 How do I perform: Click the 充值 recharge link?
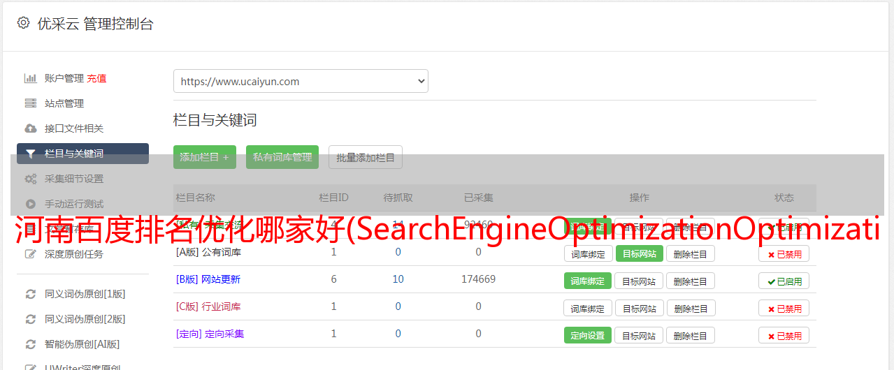click(96, 78)
